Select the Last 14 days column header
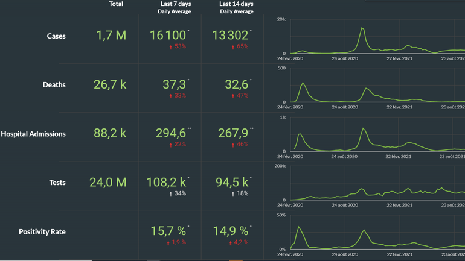 (236, 4)
